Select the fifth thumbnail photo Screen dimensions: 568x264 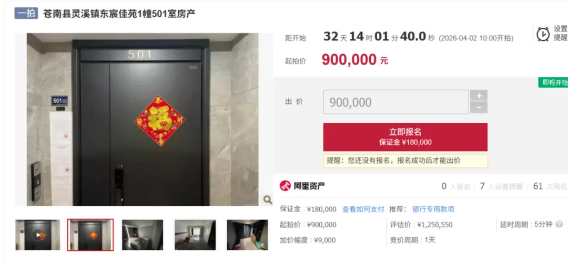(247, 235)
